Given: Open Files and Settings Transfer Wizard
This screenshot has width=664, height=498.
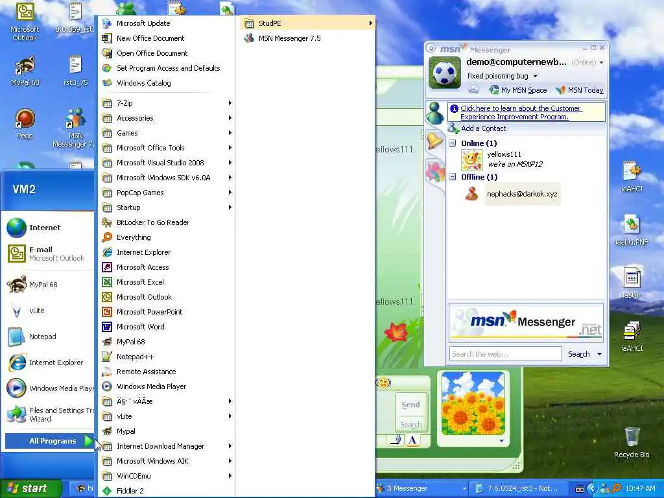Looking at the screenshot, I should [x=49, y=414].
